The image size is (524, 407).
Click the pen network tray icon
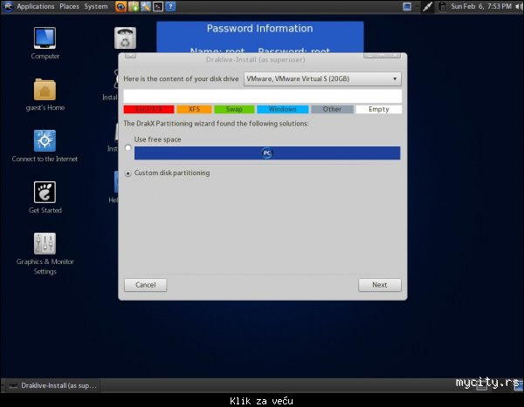click(427, 6)
